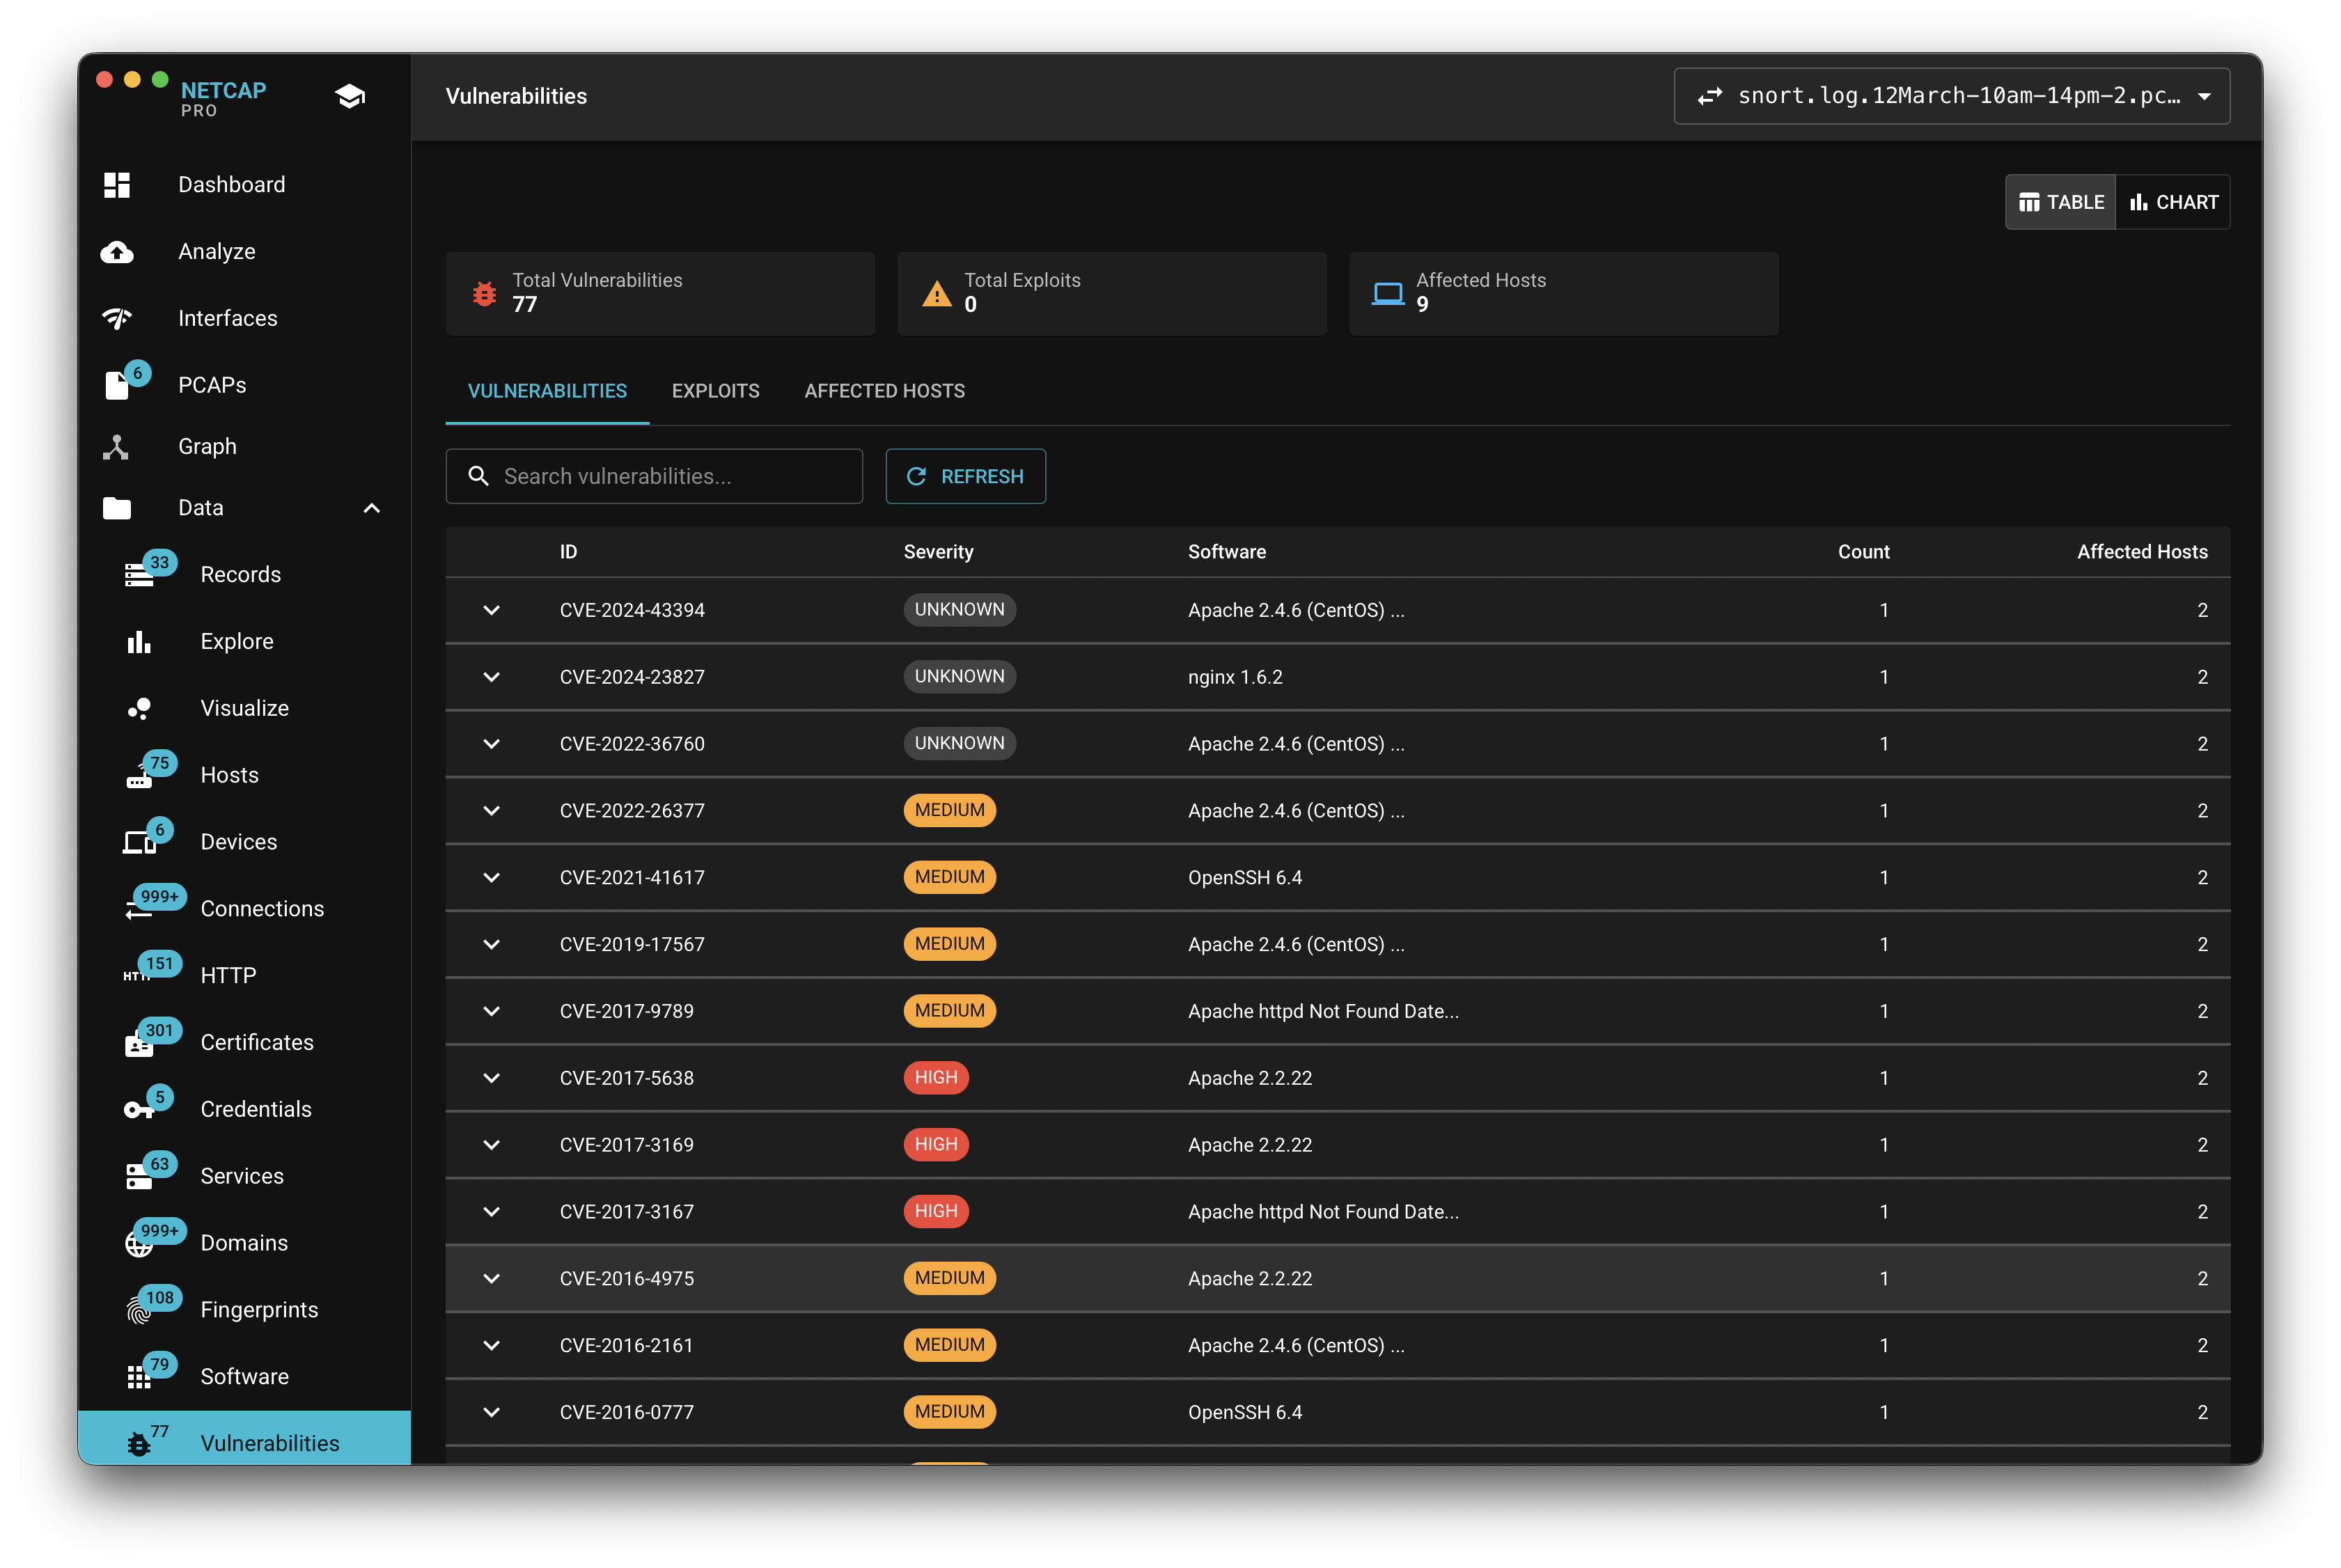Expand row CVE-2016-2161
Image resolution: width=2341 pixels, height=1568 pixels.
click(x=492, y=1346)
